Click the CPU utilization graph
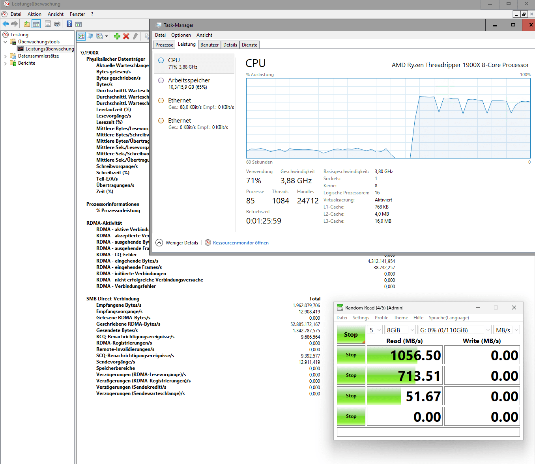This screenshot has width=535, height=464. 388,118
